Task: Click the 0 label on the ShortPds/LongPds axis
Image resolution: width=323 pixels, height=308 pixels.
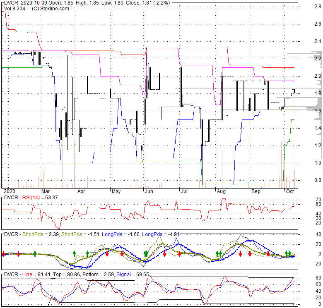Action: 320,254
